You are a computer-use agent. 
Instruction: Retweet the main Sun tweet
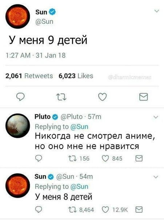pyautogui.click(x=61, y=97)
